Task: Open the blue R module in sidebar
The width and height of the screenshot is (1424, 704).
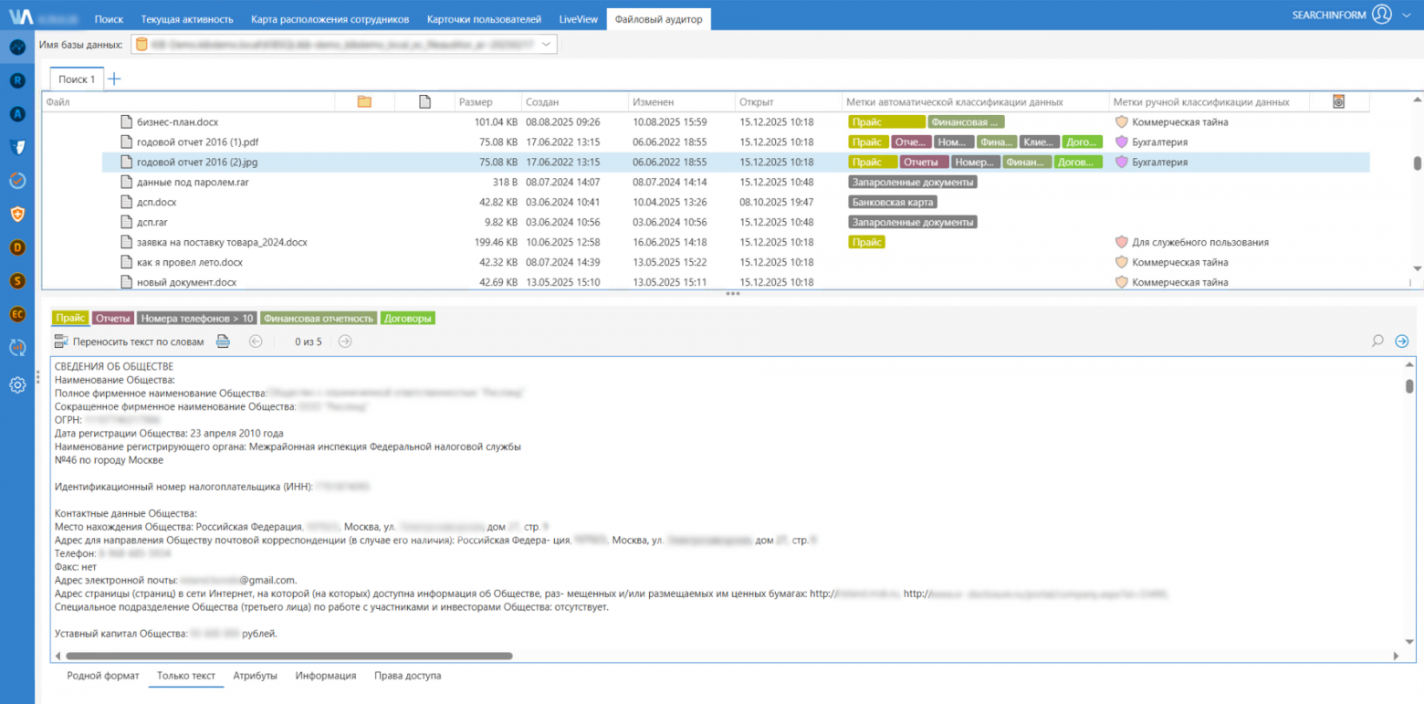Action: [x=17, y=80]
